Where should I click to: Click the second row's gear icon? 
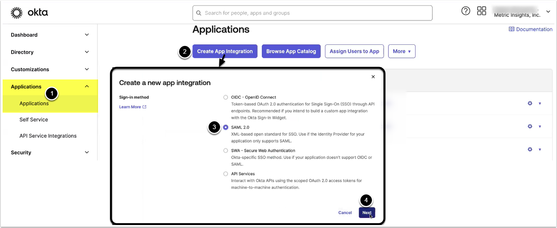coord(530,127)
